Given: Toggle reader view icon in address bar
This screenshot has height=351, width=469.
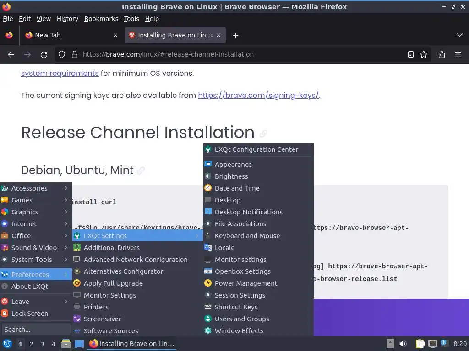Looking at the screenshot, I should (x=411, y=55).
